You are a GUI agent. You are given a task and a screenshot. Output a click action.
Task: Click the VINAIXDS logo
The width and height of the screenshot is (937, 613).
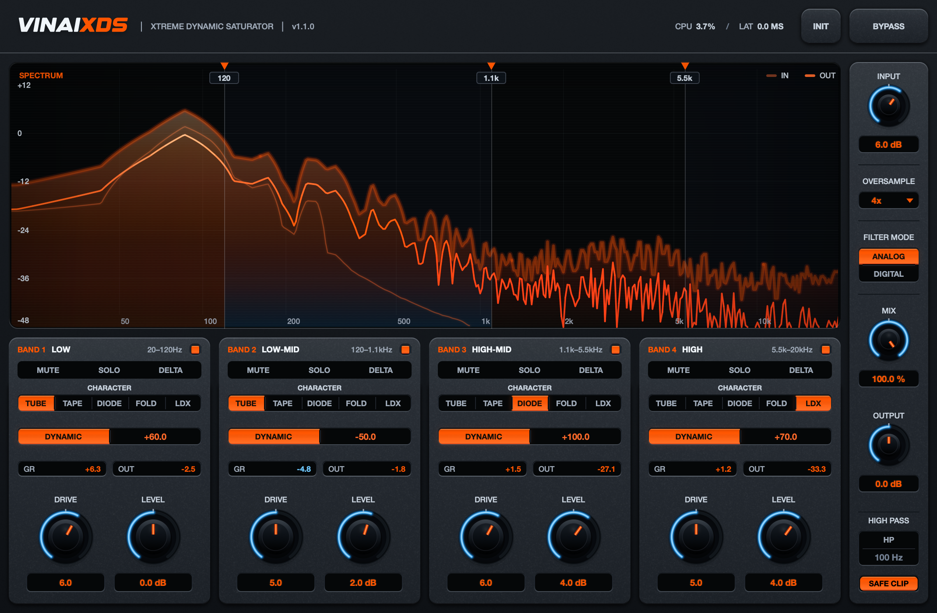(73, 25)
